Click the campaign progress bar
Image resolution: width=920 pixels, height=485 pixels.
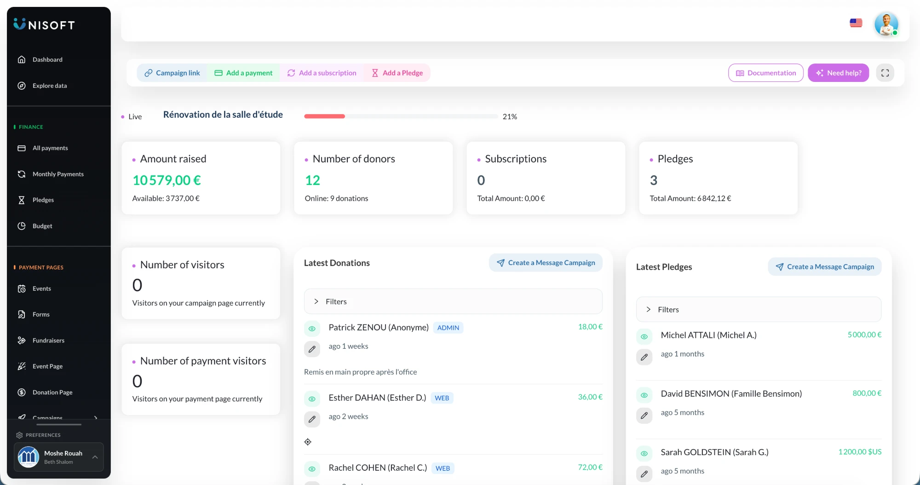pos(401,116)
